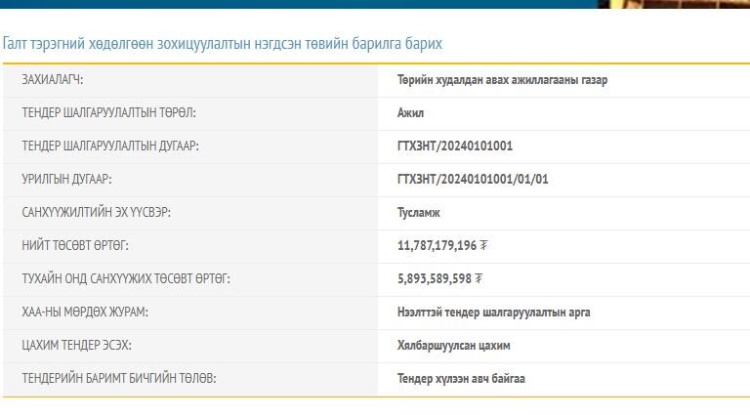Viewport: 750px width, 418px height.
Task: Select tender number ГТХЗНТ/20240101001
Action: [x=455, y=146]
